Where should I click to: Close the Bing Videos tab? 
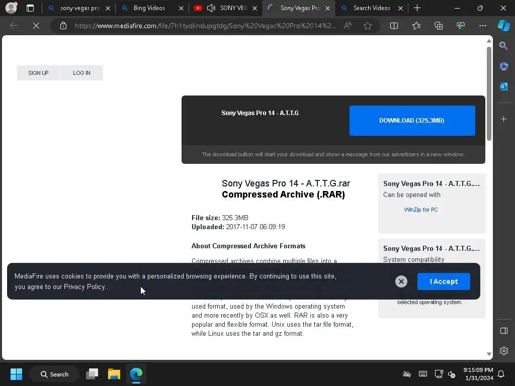tap(181, 9)
